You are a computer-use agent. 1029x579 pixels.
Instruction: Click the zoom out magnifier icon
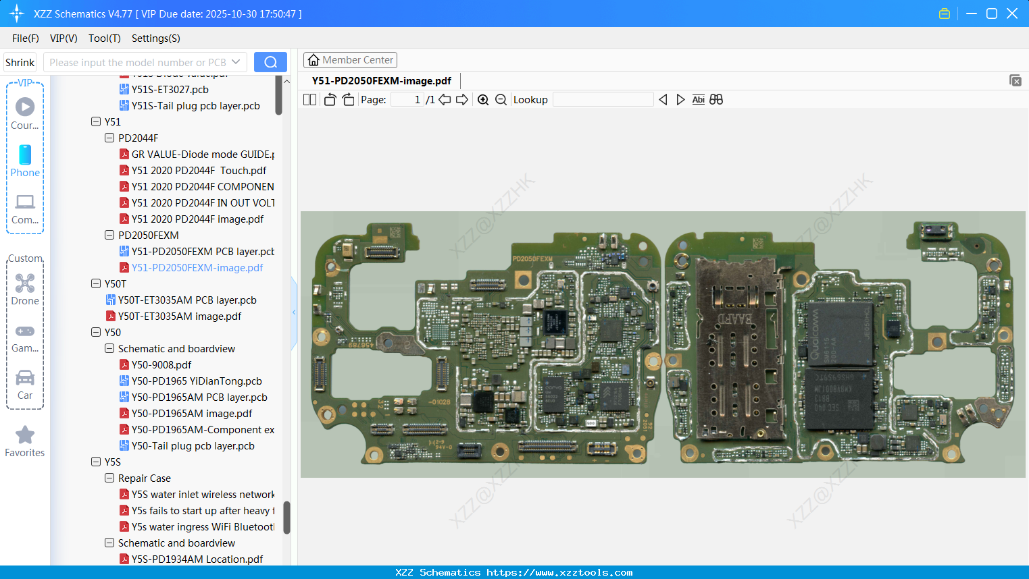[501, 100]
